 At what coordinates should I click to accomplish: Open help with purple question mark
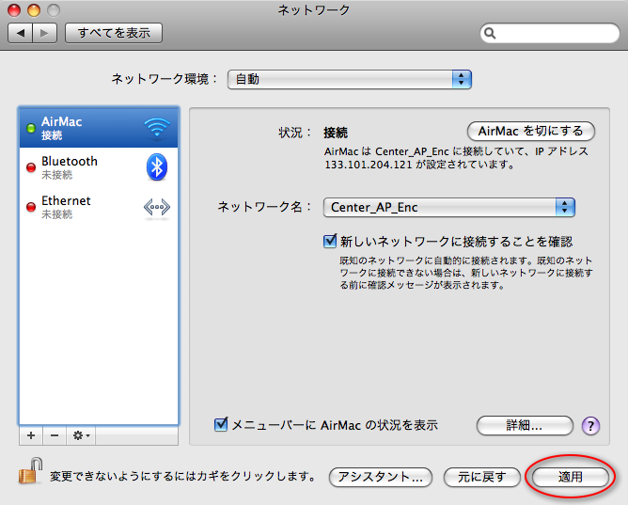coord(590,425)
